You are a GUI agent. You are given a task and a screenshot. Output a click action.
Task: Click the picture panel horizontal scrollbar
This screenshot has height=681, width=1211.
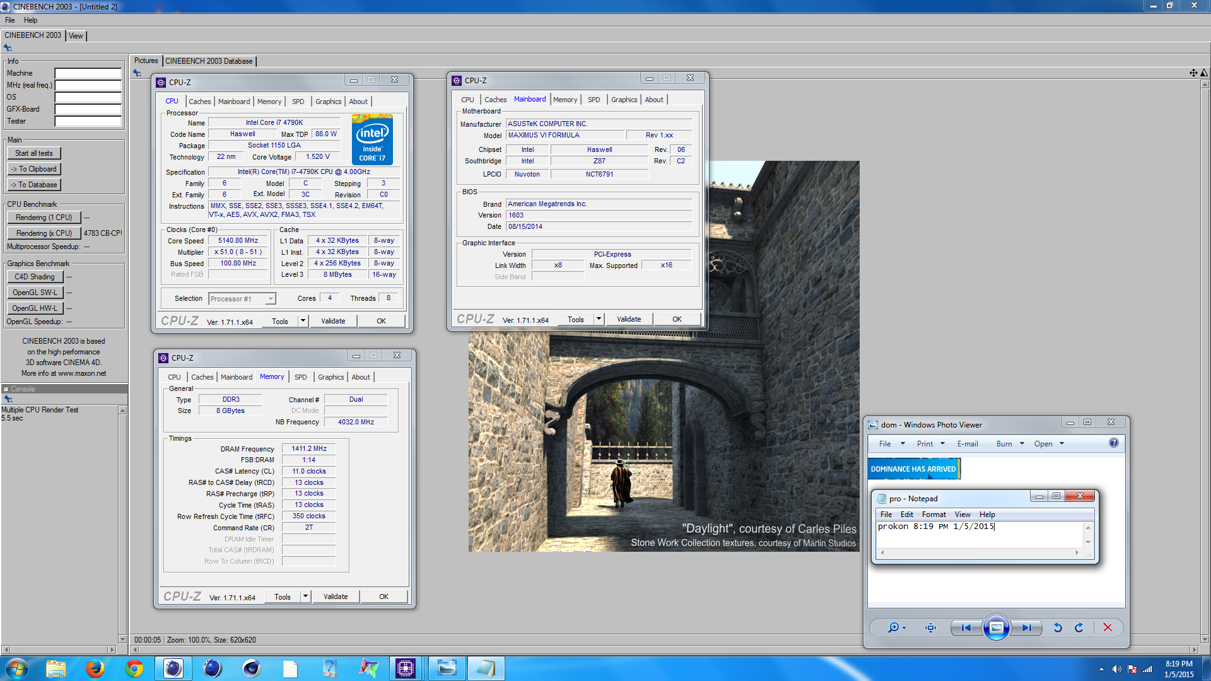pyautogui.click(x=664, y=649)
